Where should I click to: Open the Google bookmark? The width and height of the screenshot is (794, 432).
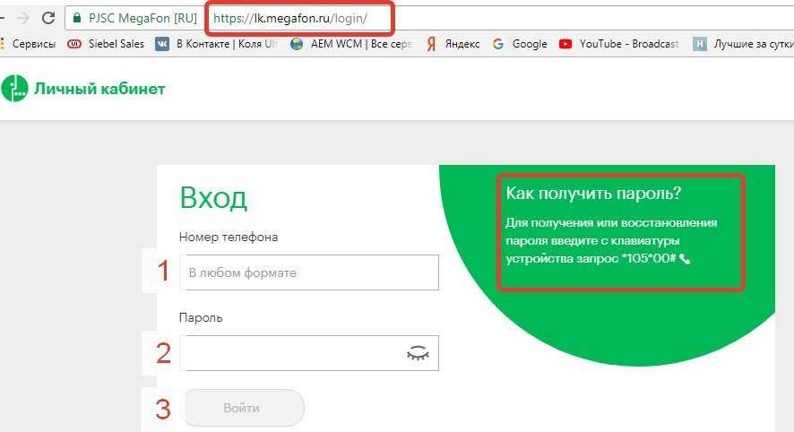(520, 44)
